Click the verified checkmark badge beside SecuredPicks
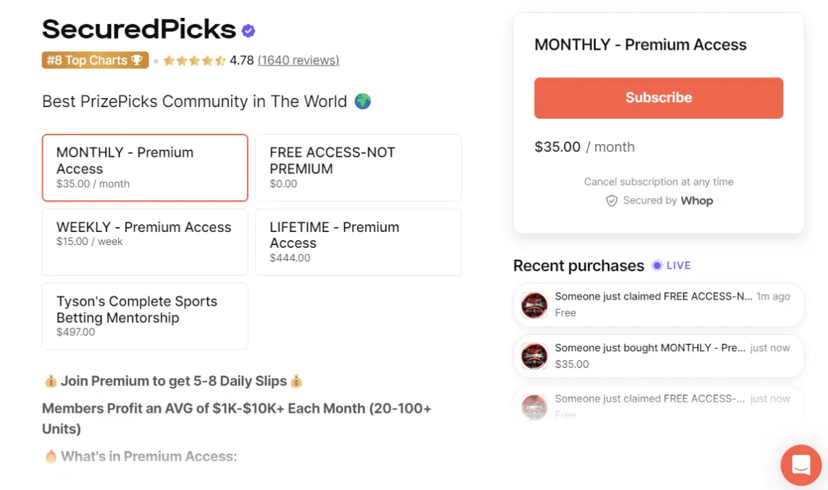This screenshot has height=490, width=828. 248,30
